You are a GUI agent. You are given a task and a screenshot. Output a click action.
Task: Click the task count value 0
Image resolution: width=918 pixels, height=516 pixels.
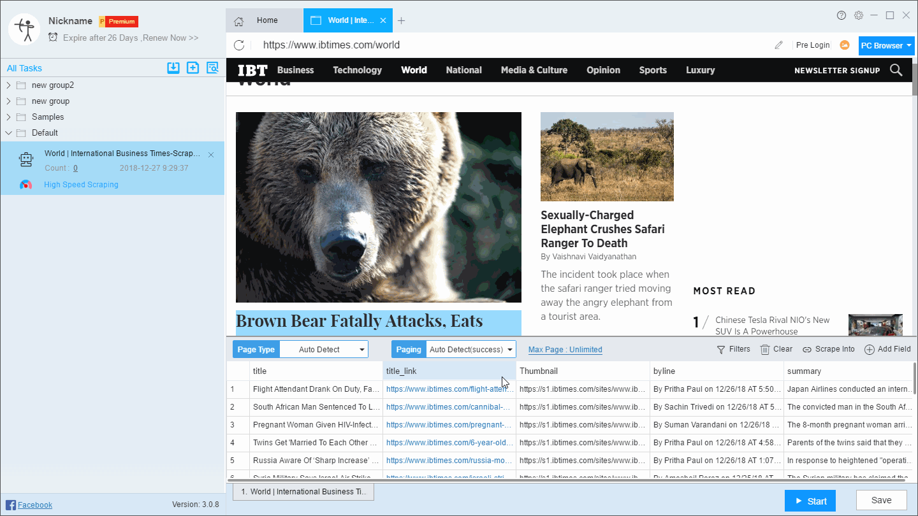75,168
